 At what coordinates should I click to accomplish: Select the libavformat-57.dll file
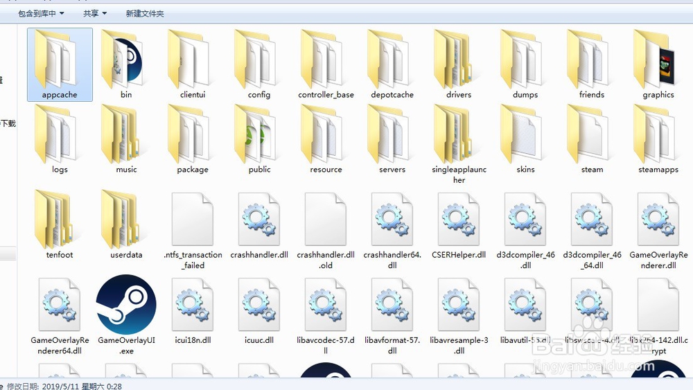(392, 316)
